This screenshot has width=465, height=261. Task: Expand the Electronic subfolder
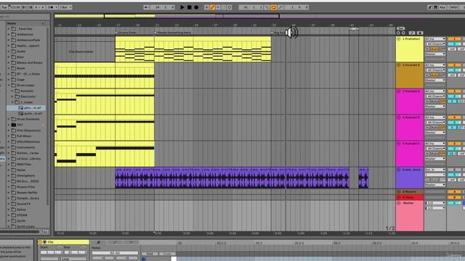coord(12,96)
